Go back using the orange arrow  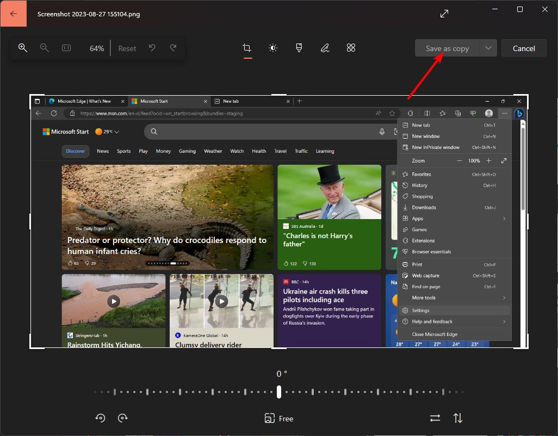[x=14, y=14]
